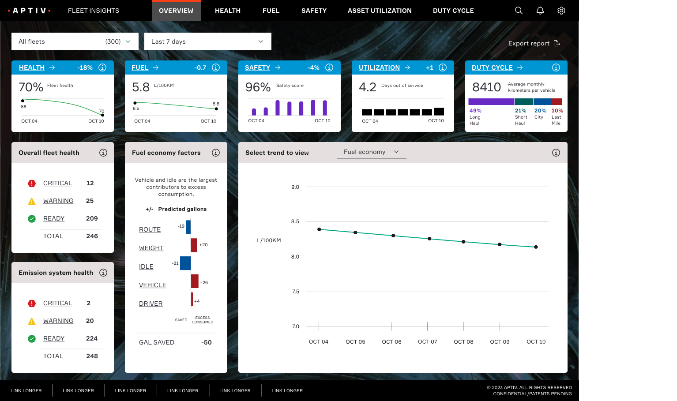
Task: Click the notifications bell icon
Action: tap(540, 11)
